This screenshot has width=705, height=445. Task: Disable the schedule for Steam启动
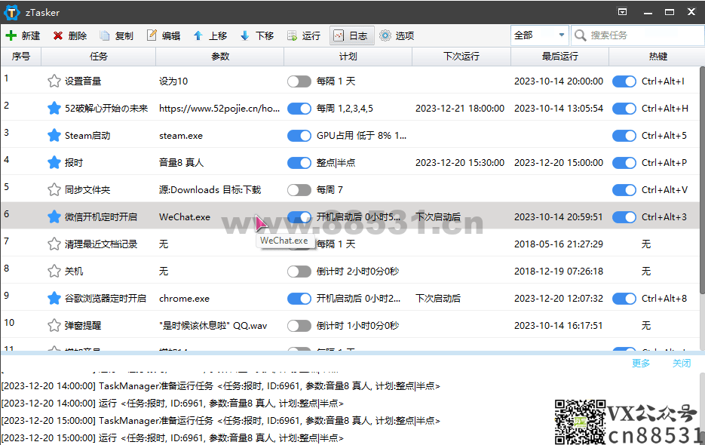299,136
